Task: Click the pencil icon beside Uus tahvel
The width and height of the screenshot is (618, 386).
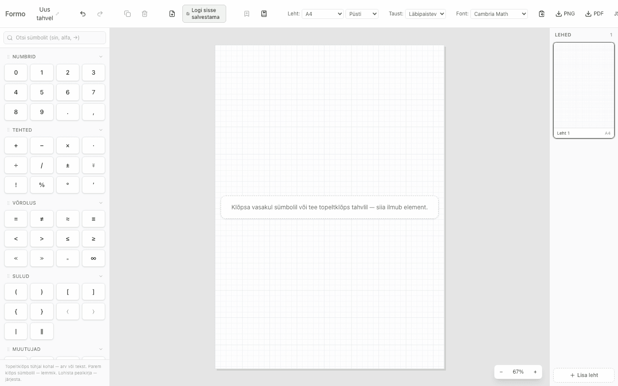Action: pos(58,14)
